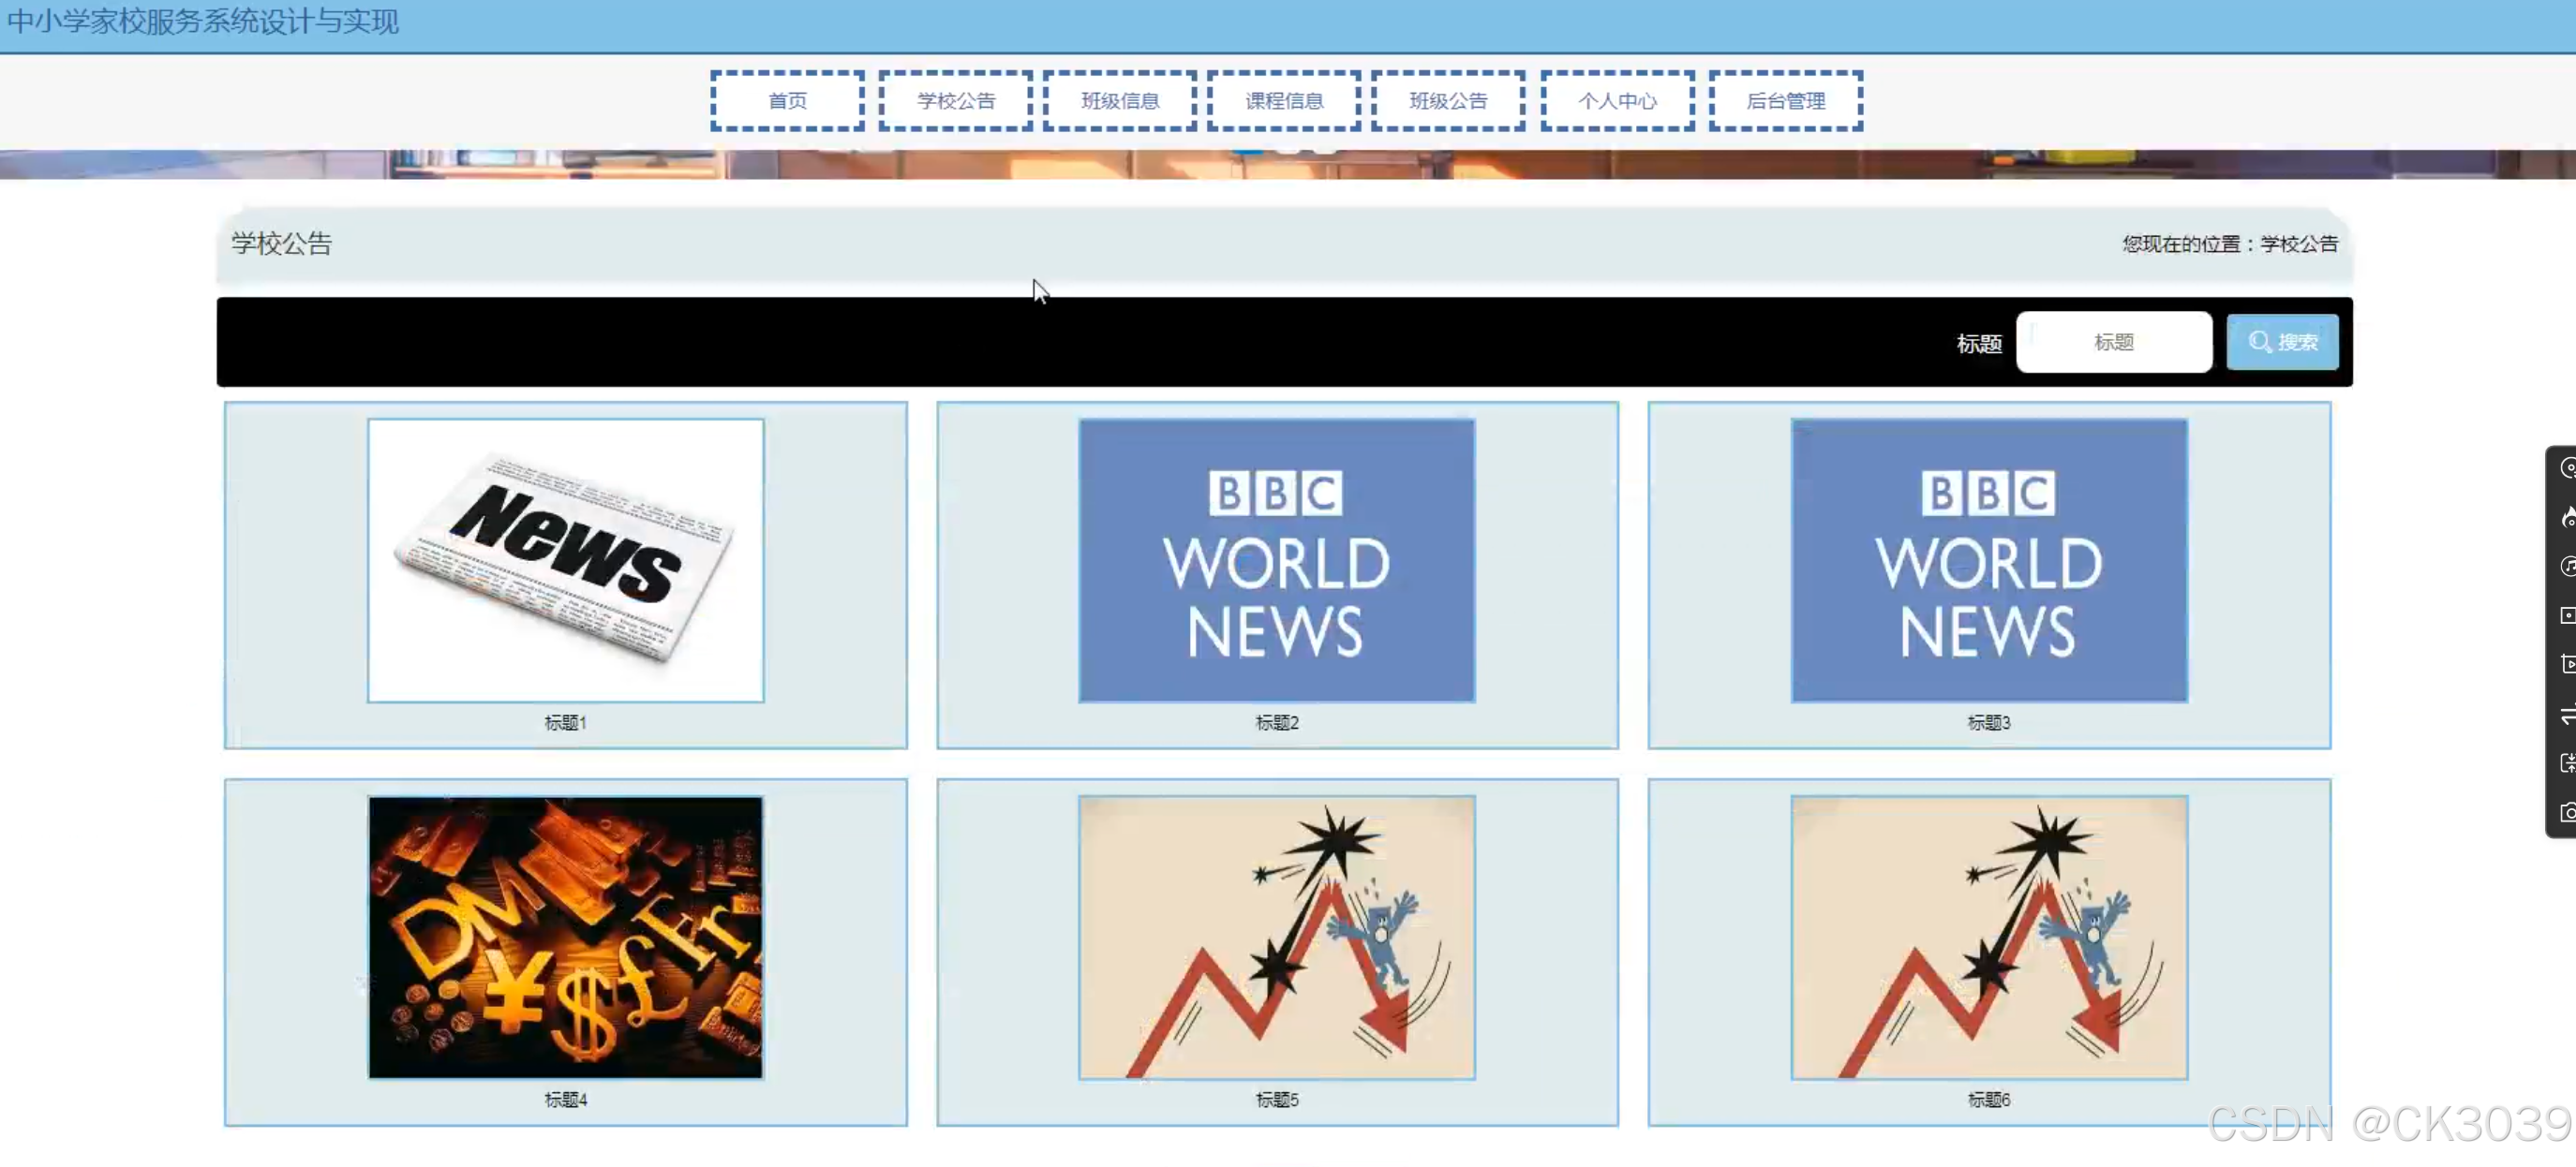
Task: Focus the 标题 search input field
Action: [2113, 343]
